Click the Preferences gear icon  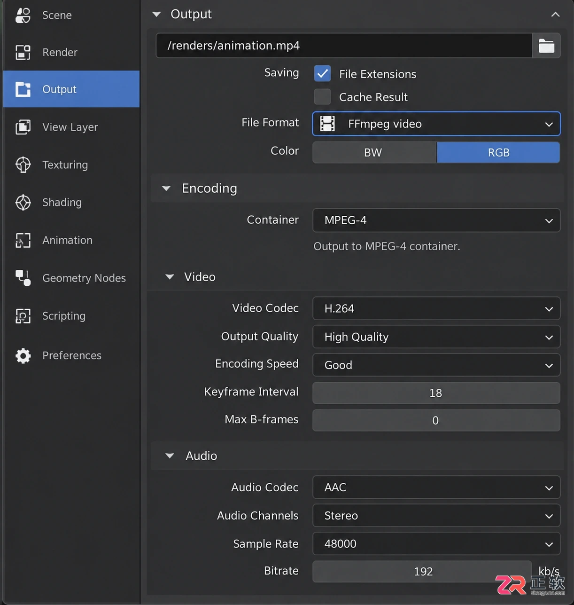[x=23, y=355]
